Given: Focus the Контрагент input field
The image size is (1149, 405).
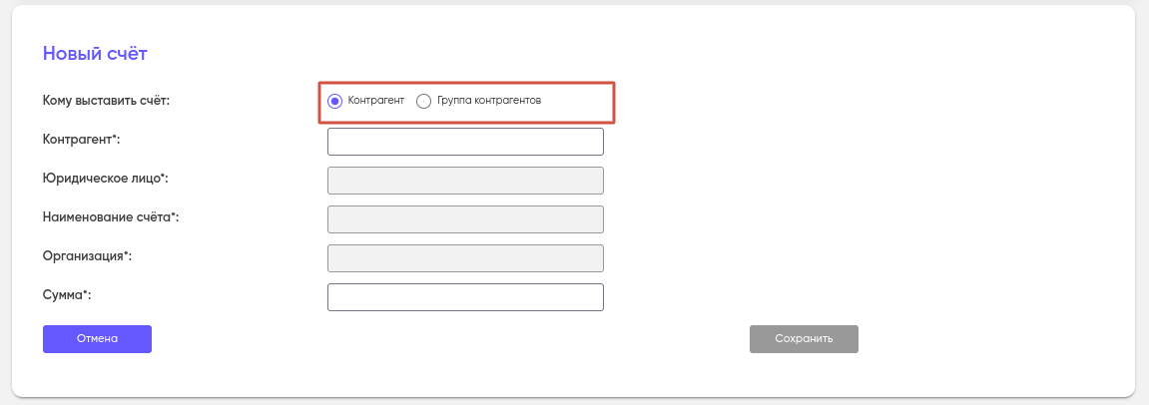Looking at the screenshot, I should coord(465,142).
